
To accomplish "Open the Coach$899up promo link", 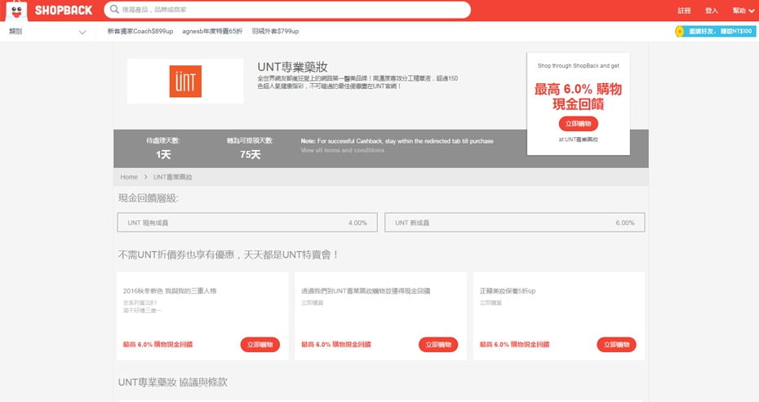I will point(140,31).
